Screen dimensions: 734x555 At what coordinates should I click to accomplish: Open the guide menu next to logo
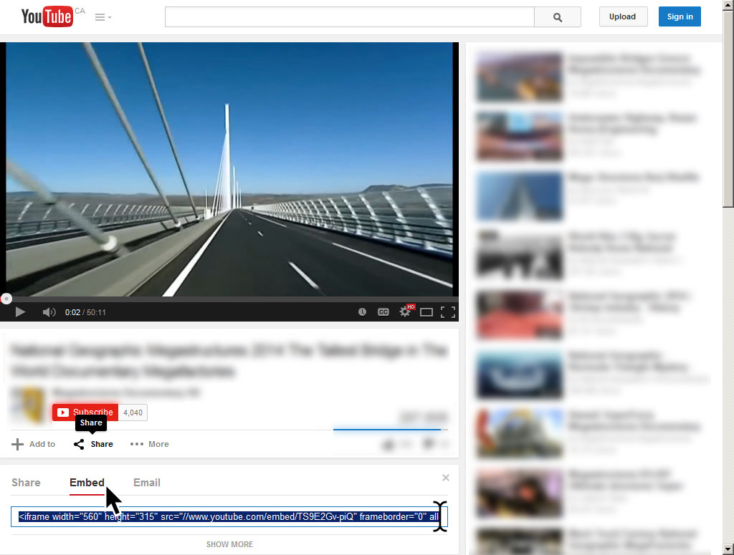point(103,17)
